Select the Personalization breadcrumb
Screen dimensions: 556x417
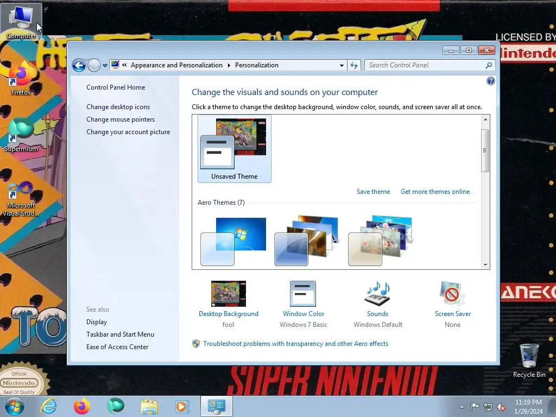tap(257, 65)
